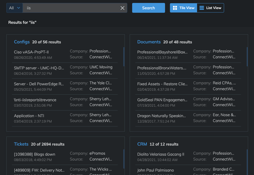Screen dimensions: 254x175
Task: Open CRM contact Diolito Velariasa Gacang II
Action: 161,154
